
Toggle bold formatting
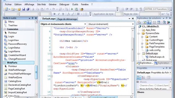[x=54, y=14]
